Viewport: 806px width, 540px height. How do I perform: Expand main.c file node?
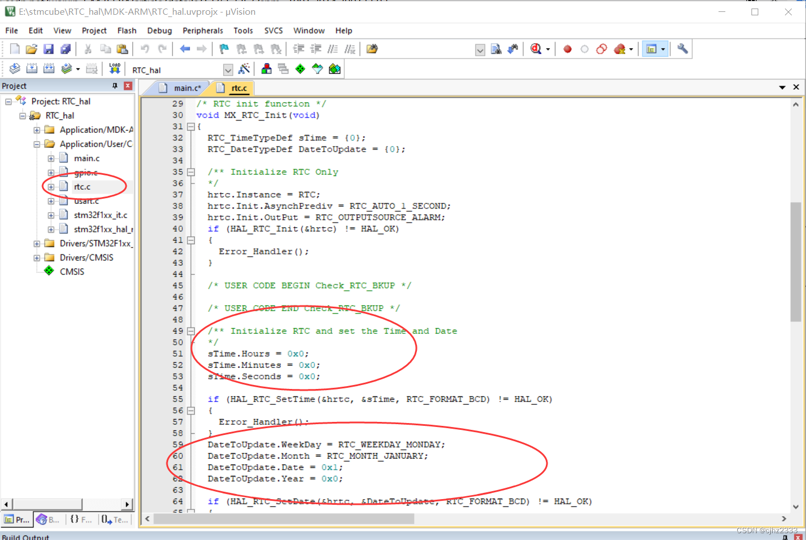pos(51,158)
